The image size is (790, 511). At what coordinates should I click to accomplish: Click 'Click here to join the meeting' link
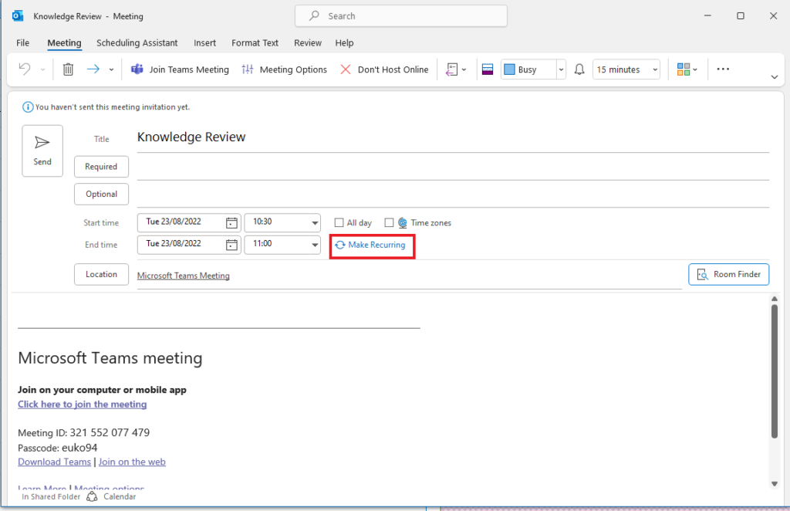tap(82, 404)
